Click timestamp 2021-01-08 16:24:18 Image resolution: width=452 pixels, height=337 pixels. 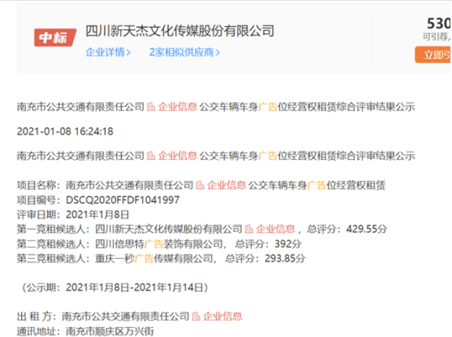point(65,132)
